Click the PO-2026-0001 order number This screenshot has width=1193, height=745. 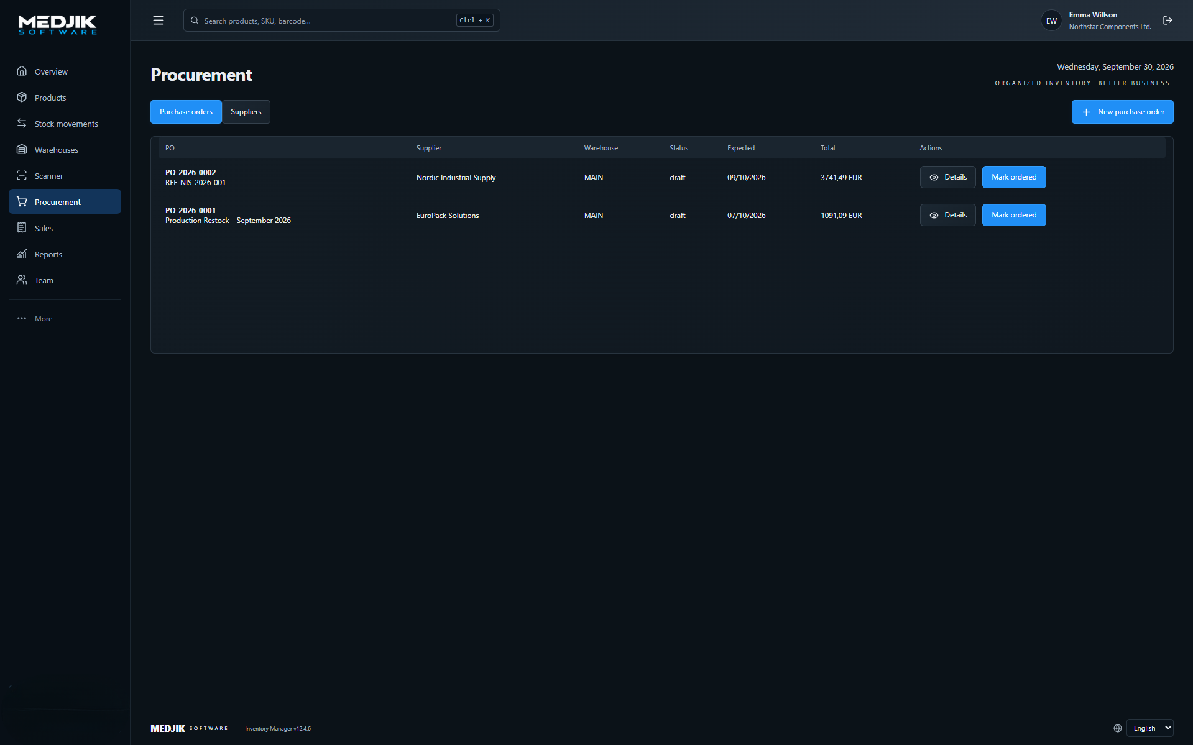[x=190, y=211]
